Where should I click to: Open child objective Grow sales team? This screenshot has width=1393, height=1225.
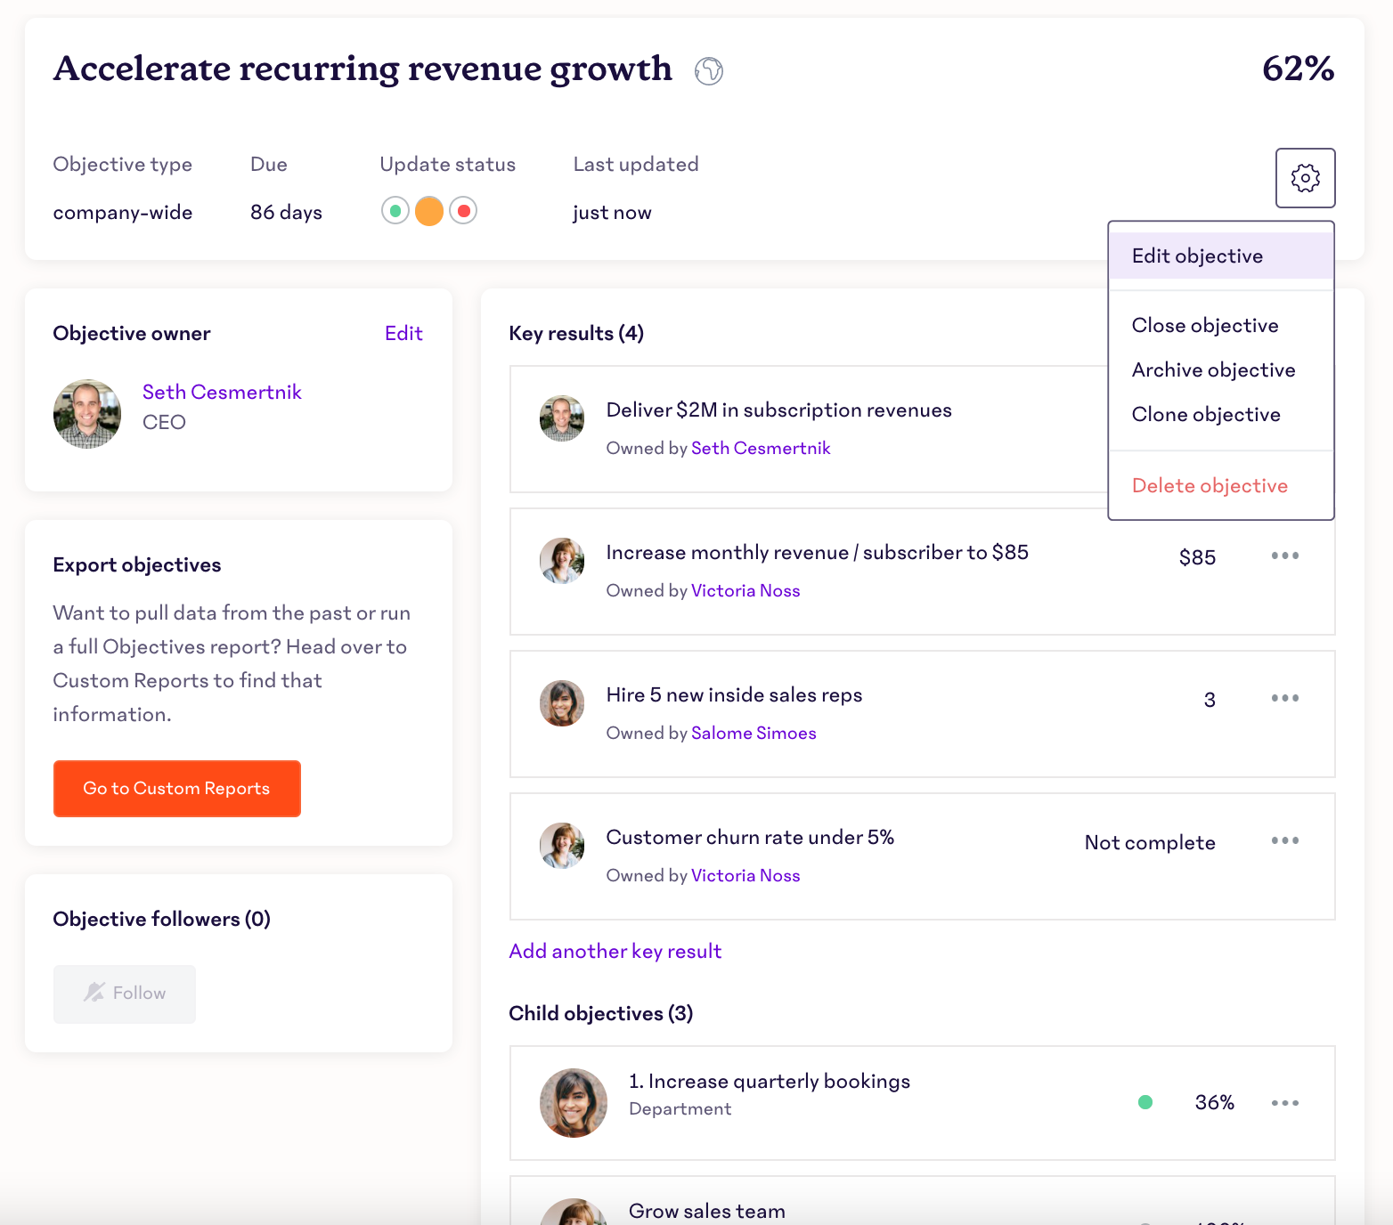point(707,1212)
